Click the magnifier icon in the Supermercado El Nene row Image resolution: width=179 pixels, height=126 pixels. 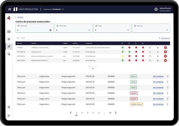[150, 60]
